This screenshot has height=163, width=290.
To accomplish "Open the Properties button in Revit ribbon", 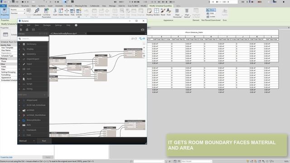I will click(x=5, y=13).
